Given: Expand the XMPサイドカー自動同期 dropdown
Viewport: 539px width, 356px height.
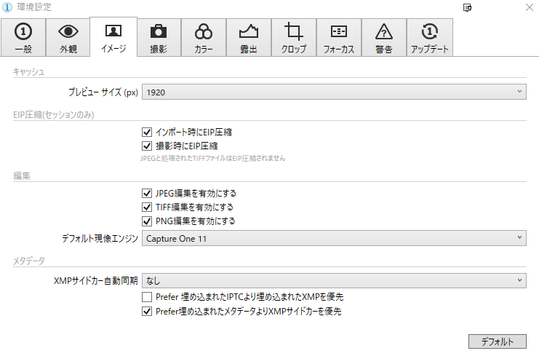Looking at the screenshot, I should [x=334, y=280].
